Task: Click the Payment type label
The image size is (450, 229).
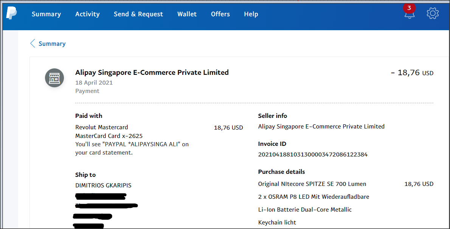Action: [87, 91]
